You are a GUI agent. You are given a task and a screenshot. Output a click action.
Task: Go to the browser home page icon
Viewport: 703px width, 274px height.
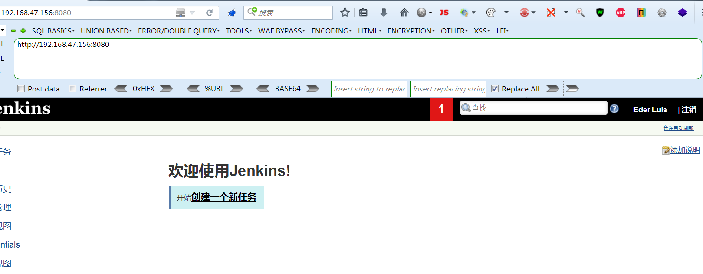tap(404, 13)
